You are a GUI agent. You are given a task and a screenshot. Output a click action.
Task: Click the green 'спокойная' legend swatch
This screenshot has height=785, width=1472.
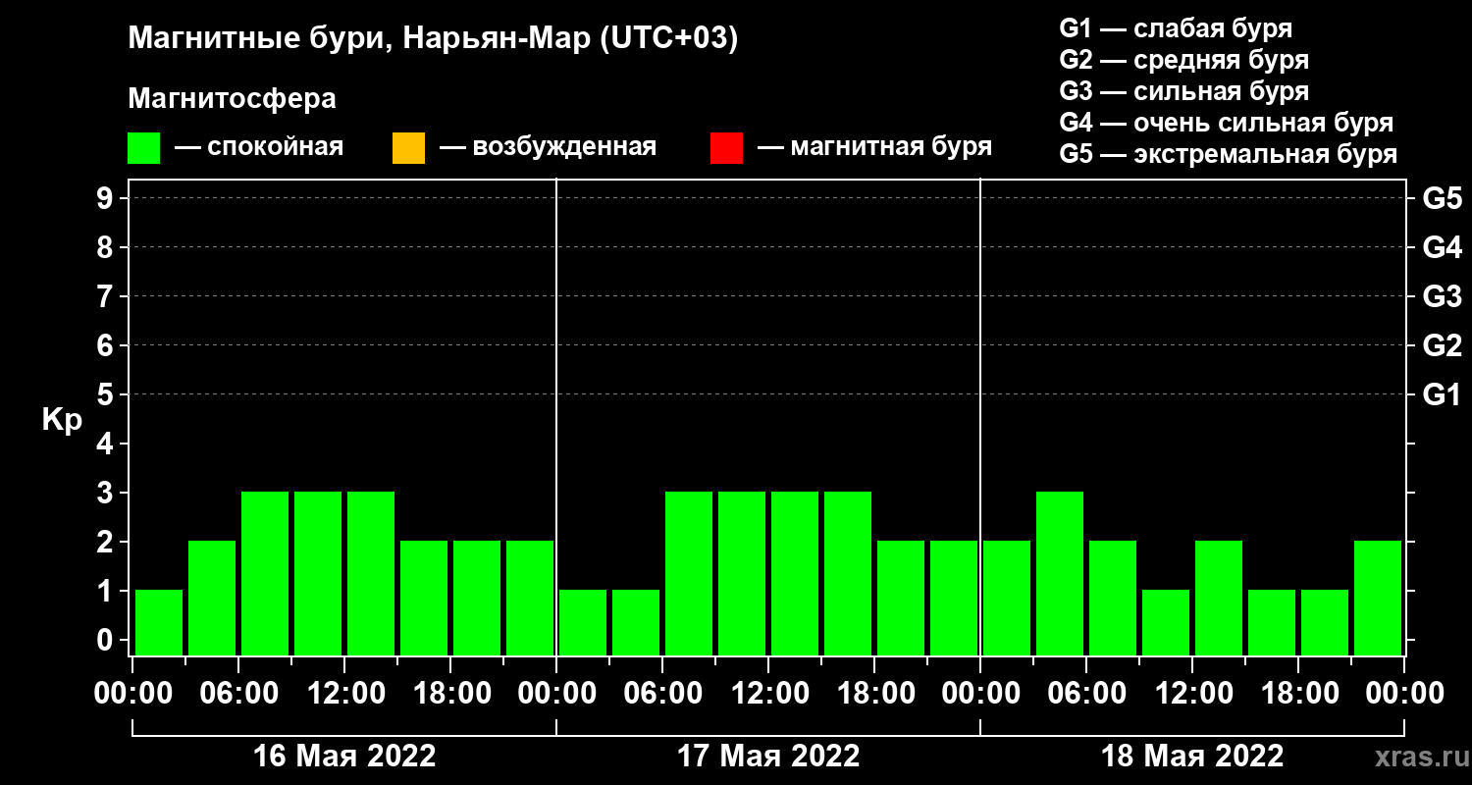pos(144,148)
